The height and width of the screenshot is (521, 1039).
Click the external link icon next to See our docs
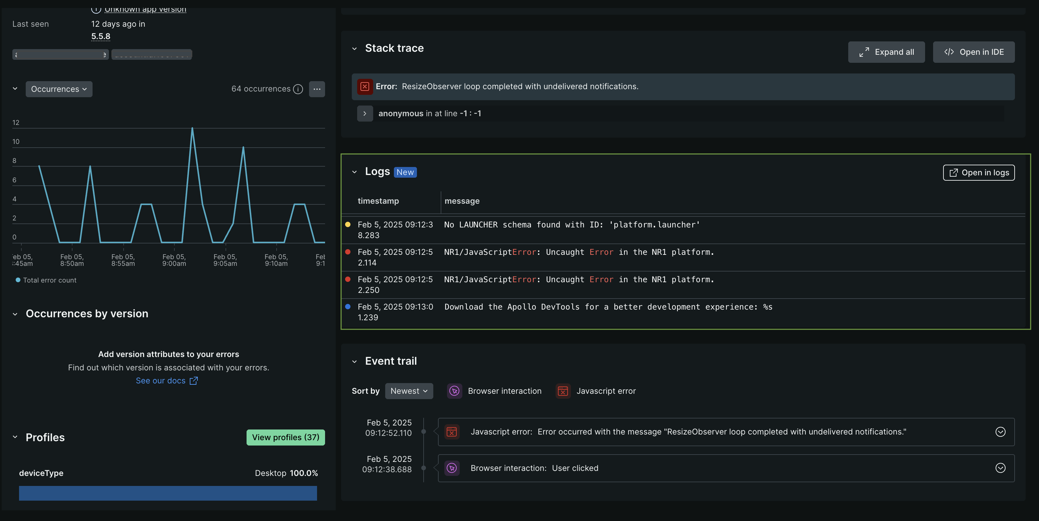[x=194, y=381]
